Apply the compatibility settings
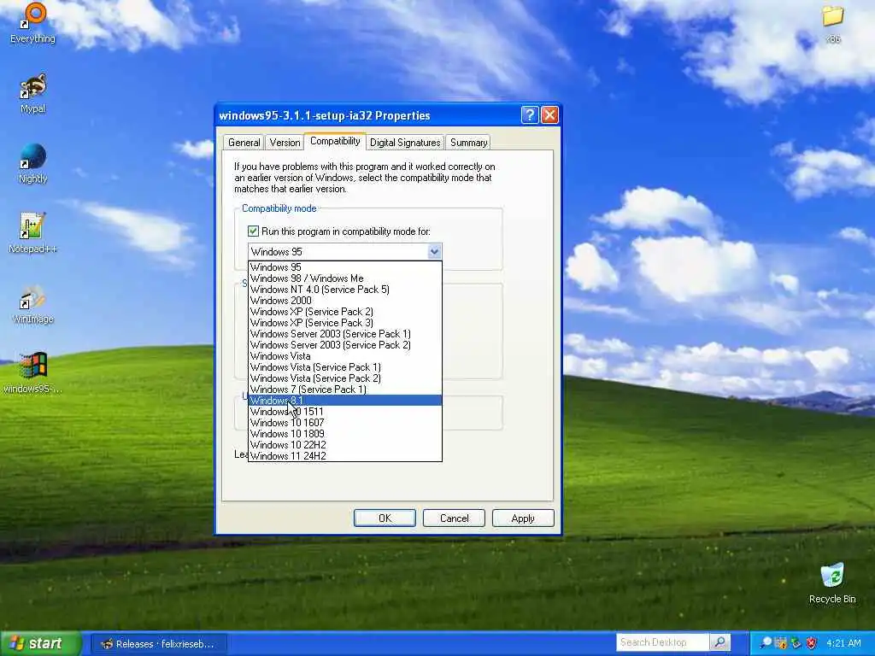 click(523, 518)
